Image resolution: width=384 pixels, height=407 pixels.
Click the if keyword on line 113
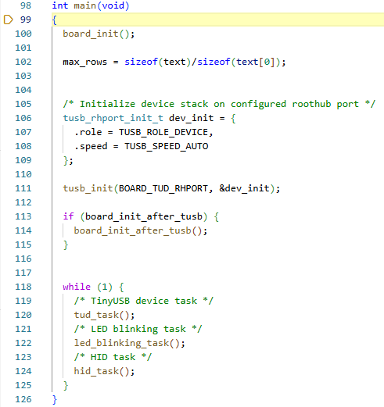(x=68, y=216)
